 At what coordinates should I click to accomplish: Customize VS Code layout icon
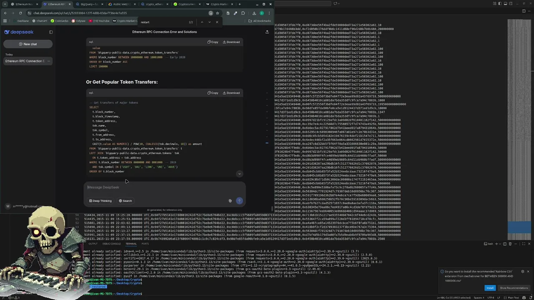tap(495, 3)
